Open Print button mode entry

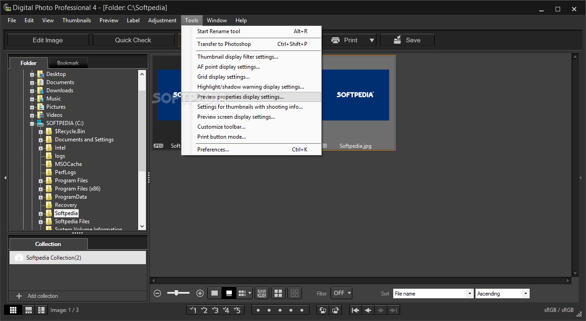[x=251, y=137]
